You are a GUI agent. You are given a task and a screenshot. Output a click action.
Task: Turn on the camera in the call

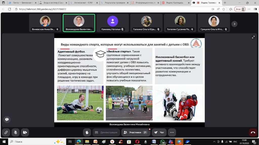click(25, 132)
